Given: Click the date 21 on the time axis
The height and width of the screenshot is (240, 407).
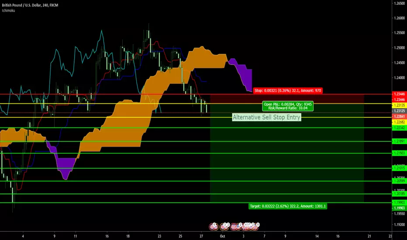Looking at the screenshot, I should (369, 236).
